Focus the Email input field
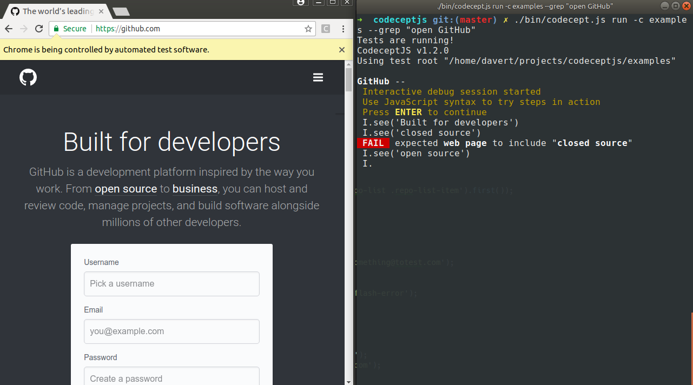Screen dimensions: 693x385 171,331
